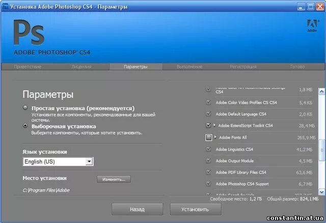Click the Изменить... button to change location
Image resolution: width=326 pixels, height=223 pixels.
click(114, 179)
